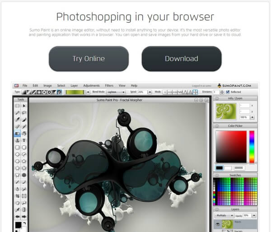
Task: Click the Sumo Paint app icon left of File
Action: coord(16,85)
